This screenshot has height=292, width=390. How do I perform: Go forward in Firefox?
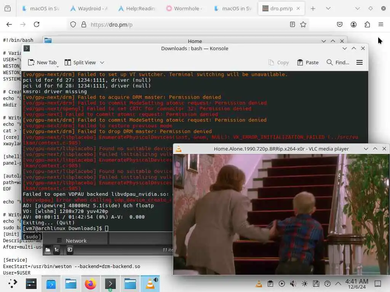[23, 24]
